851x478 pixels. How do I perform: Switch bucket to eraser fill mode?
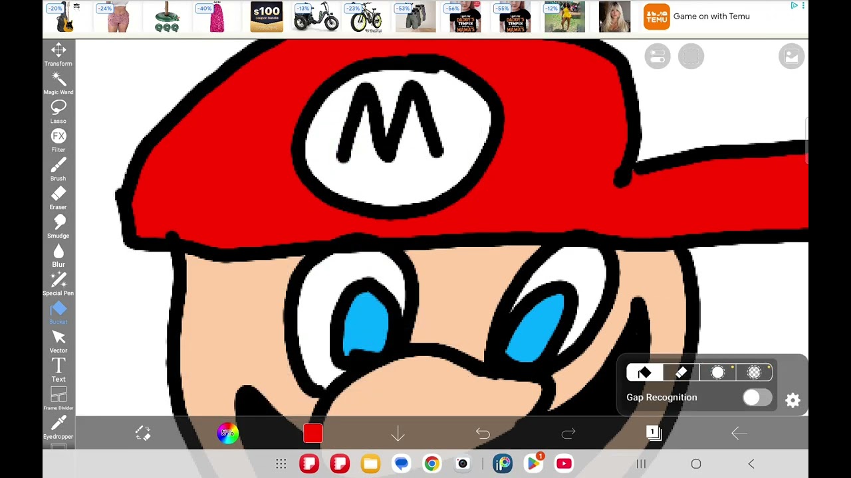(681, 373)
